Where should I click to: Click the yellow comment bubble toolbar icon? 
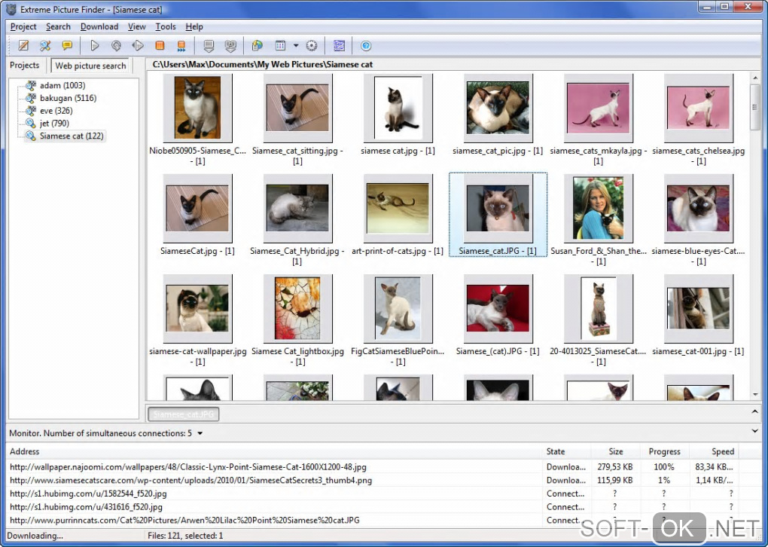[67, 45]
